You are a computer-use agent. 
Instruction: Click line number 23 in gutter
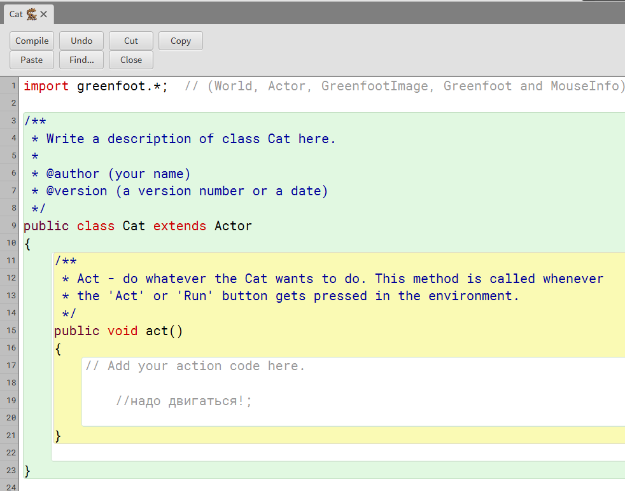coord(11,470)
